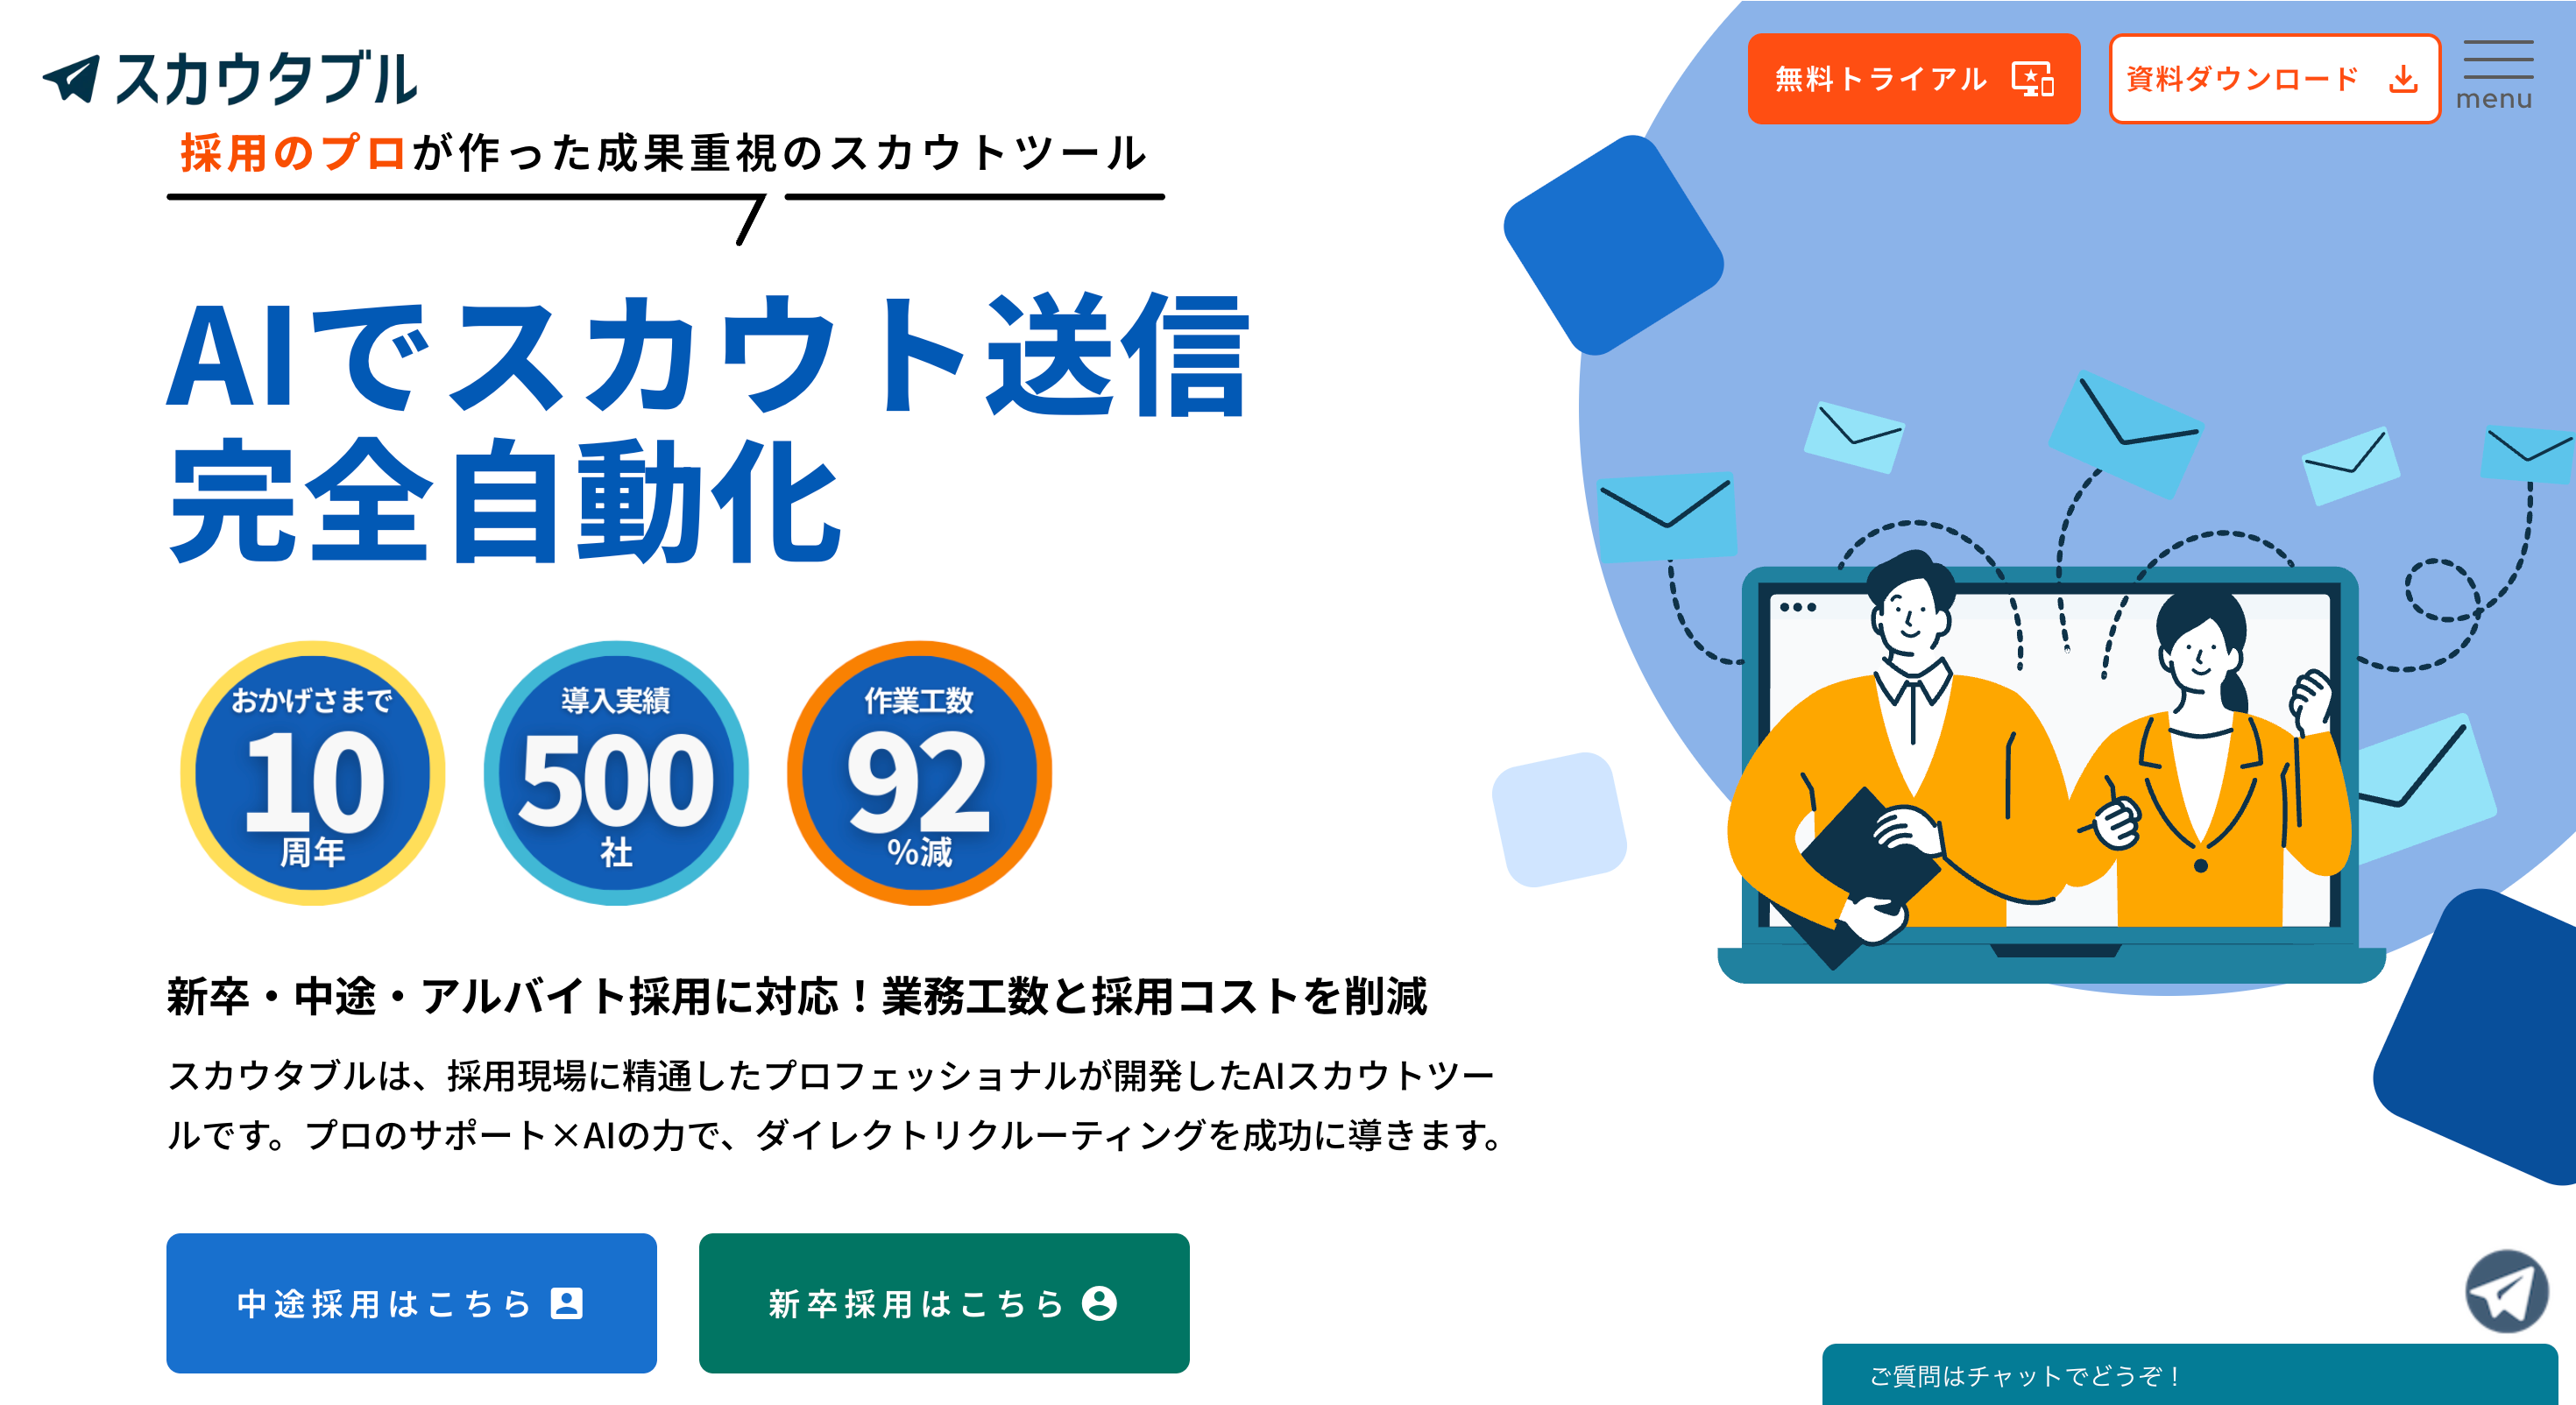Click the download arrow icon
Screen dimensions: 2576x1405
point(2403,79)
